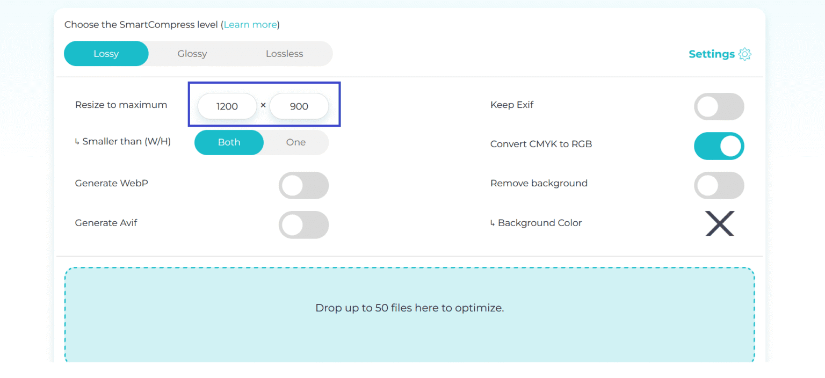Click the Background Color indicator arrow icon
825x378 pixels.
coord(493,223)
